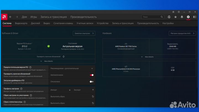The height and width of the screenshot is (112, 199).
Task: Open notifications bell icon
Action: pos(182,17)
